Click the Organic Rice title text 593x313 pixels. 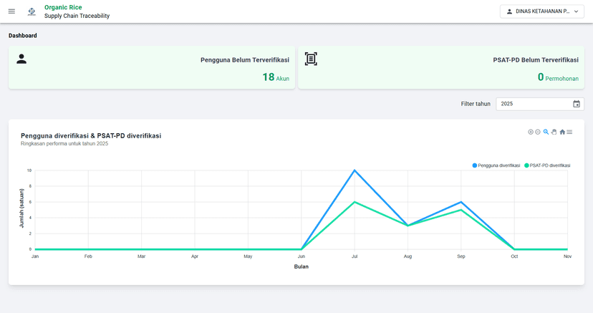pos(63,7)
